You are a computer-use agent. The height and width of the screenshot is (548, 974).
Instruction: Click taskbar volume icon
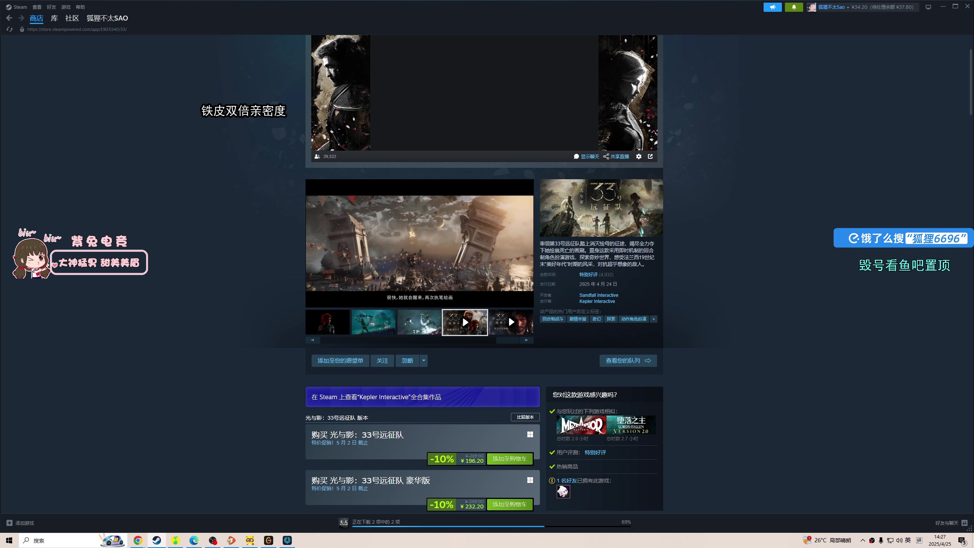tap(899, 540)
